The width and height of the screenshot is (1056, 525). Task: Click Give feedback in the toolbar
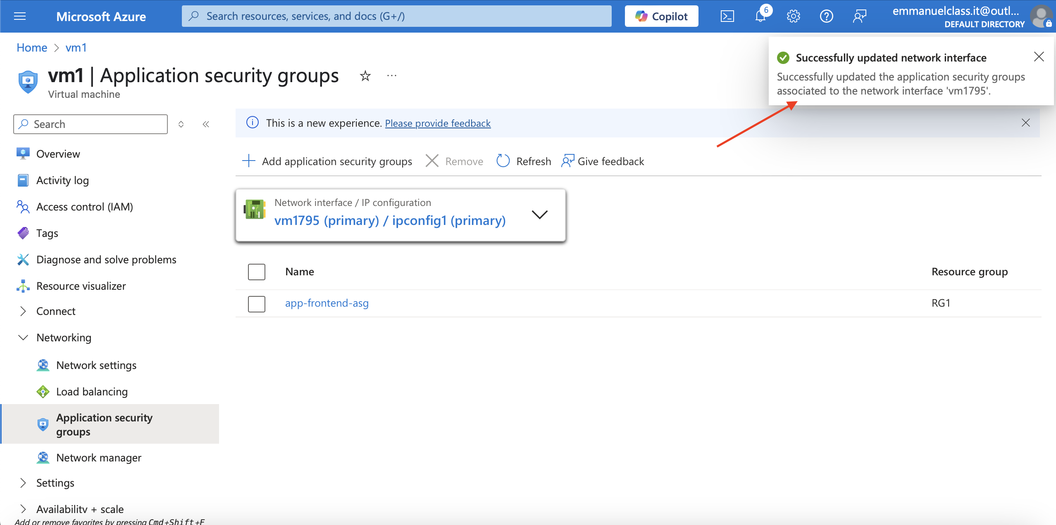(603, 161)
